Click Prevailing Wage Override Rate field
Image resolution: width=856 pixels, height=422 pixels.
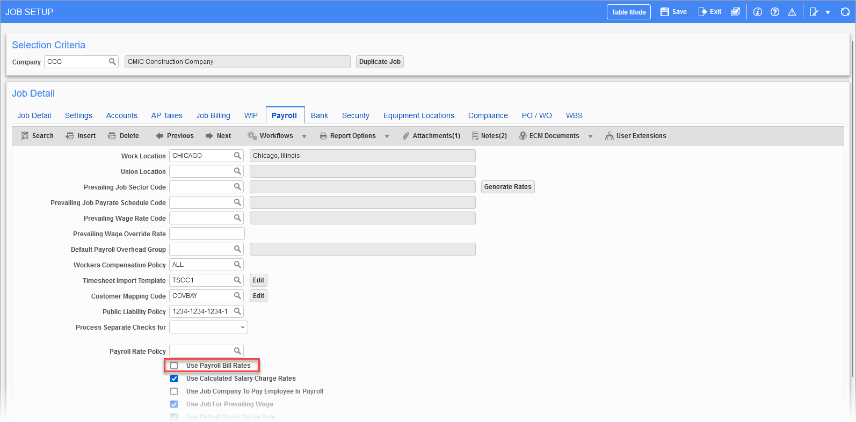click(x=207, y=234)
